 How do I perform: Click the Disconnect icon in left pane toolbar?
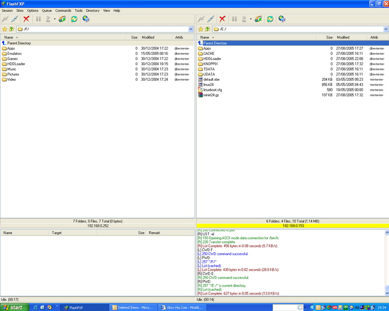point(16,19)
